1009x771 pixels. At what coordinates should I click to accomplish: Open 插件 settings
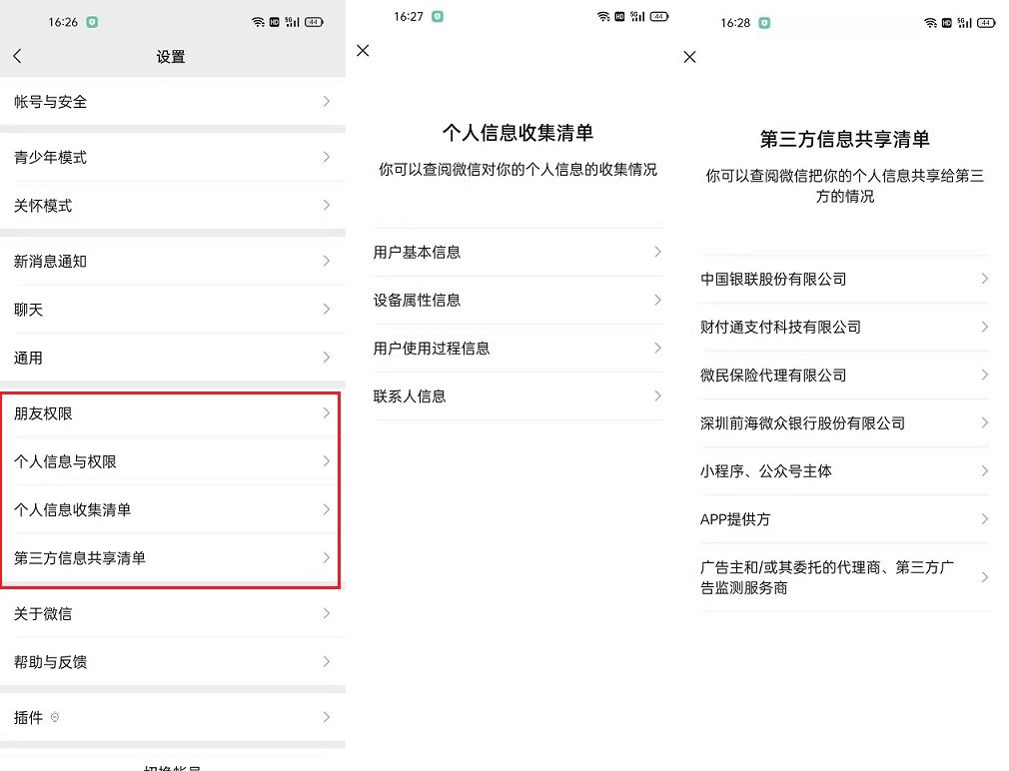pos(173,717)
